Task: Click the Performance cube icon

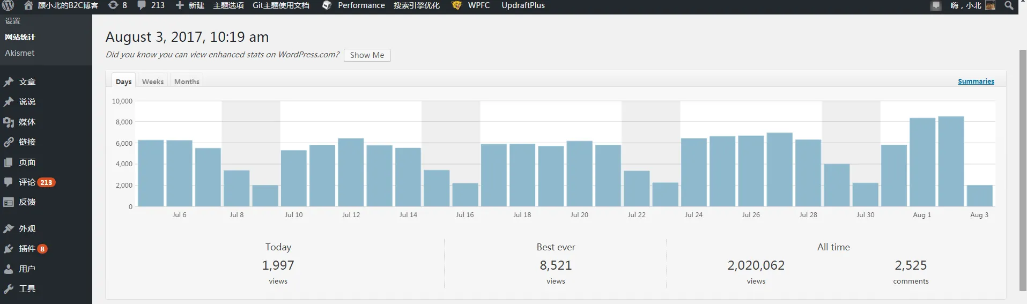Action: [327, 5]
